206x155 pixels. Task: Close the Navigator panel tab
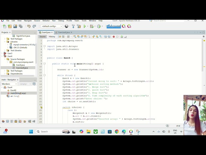pos(18,80)
